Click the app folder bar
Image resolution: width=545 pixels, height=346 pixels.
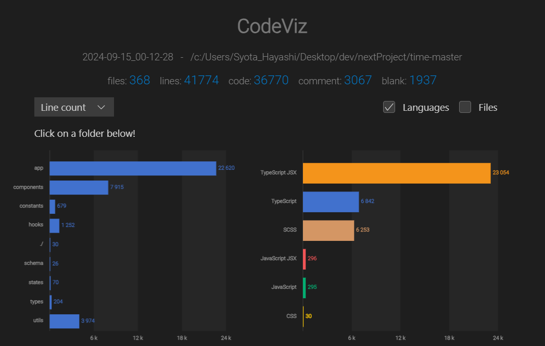click(130, 168)
